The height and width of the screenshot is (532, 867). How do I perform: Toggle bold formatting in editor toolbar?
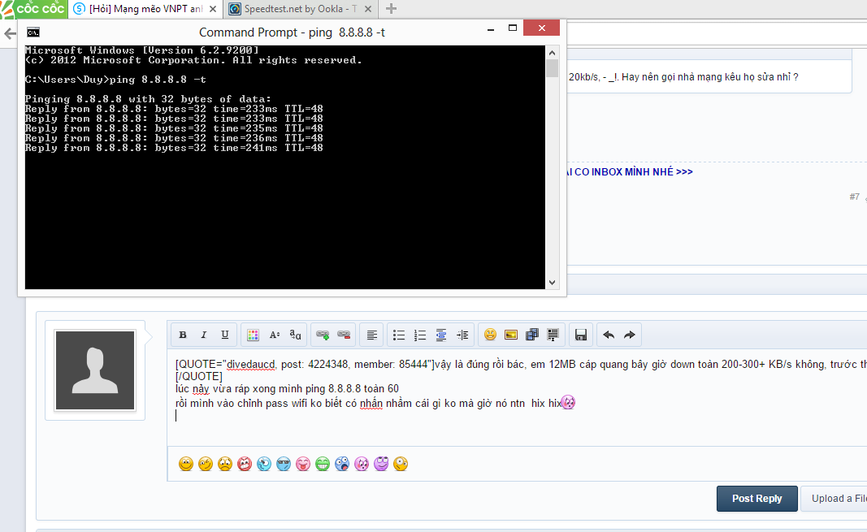click(x=183, y=335)
